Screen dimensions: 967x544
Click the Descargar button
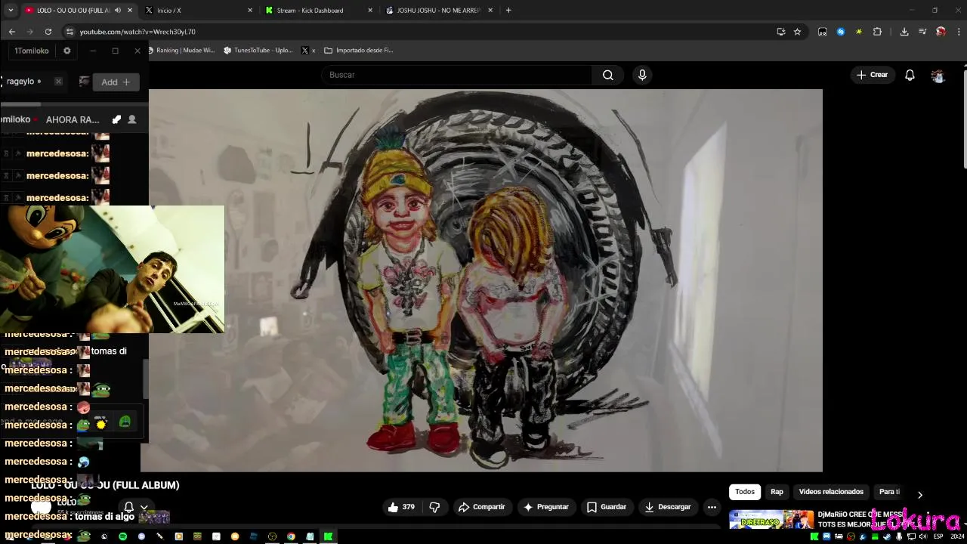pyautogui.click(x=667, y=507)
